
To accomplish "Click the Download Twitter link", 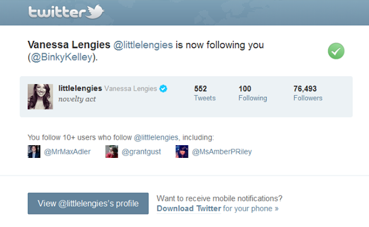I will (x=189, y=209).
